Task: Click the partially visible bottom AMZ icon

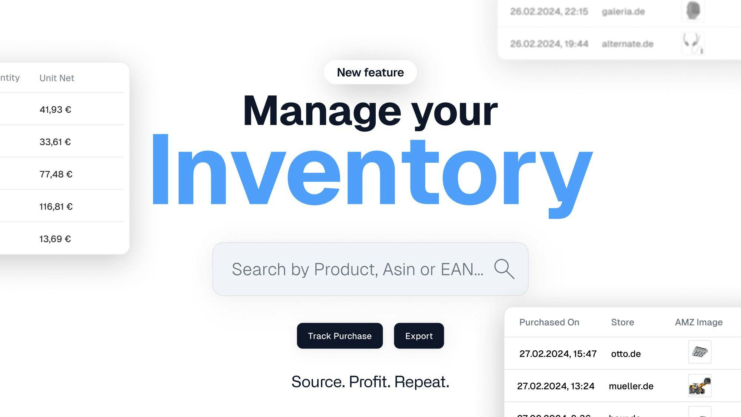Action: 699,413
